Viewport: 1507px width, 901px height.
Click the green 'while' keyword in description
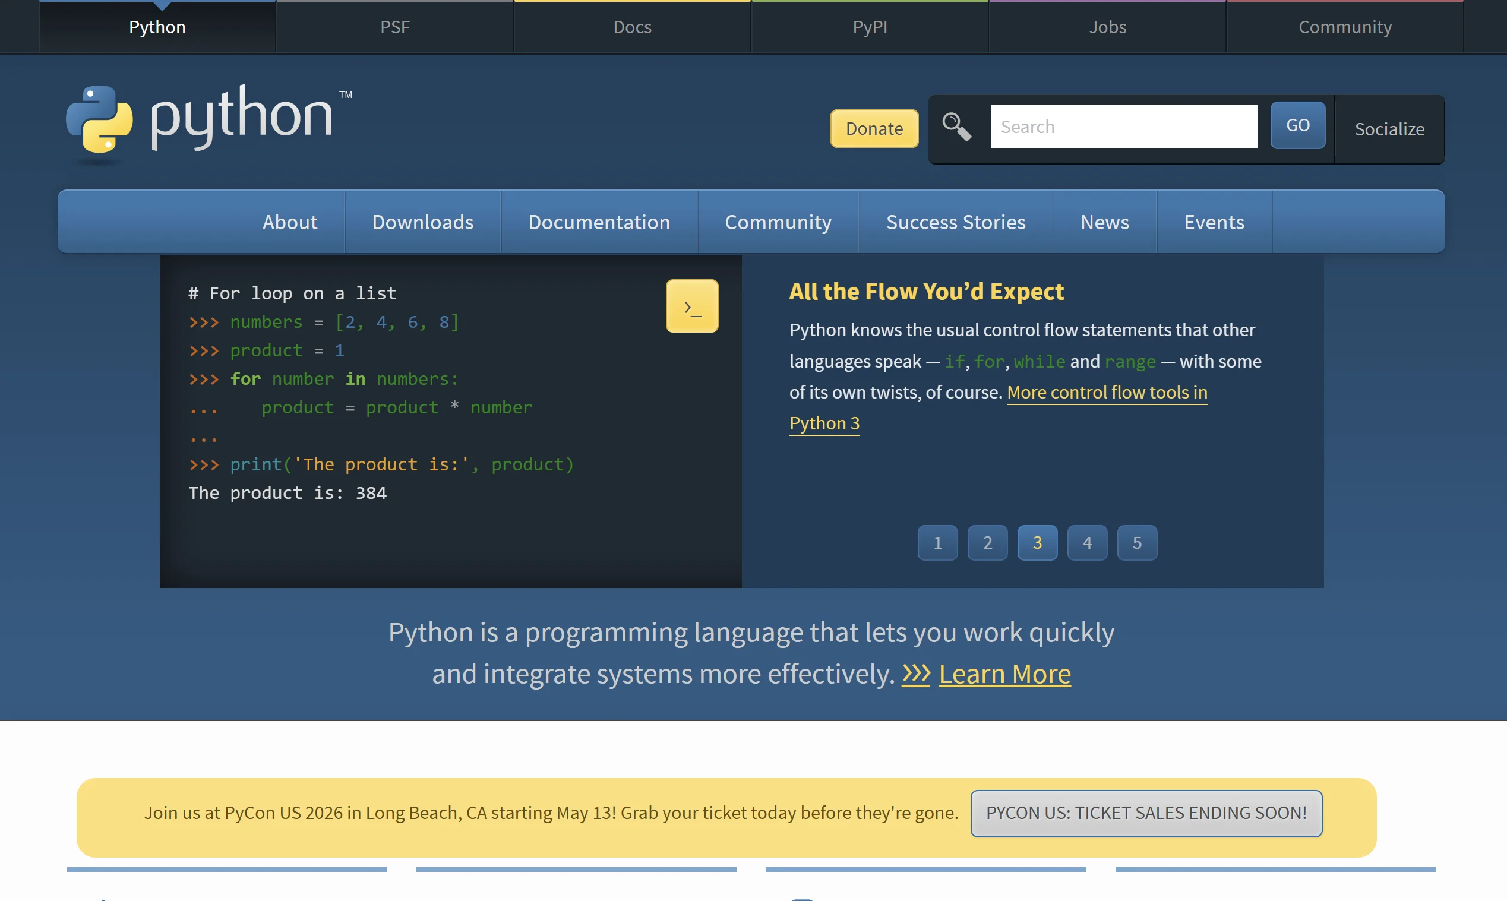coord(1039,361)
